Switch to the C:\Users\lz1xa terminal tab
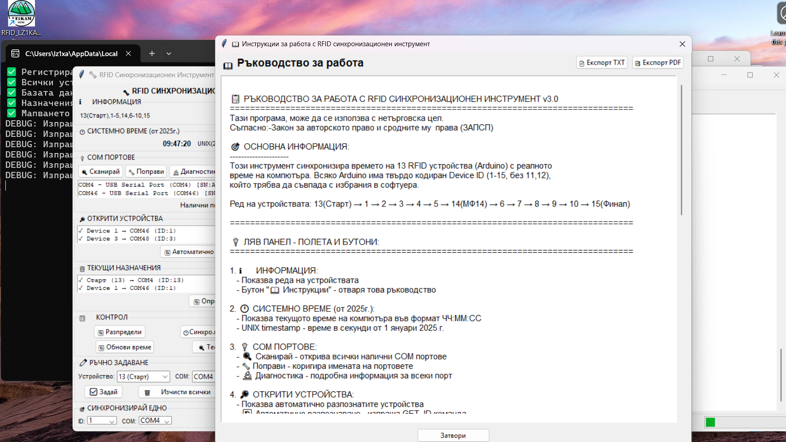Screen dimensions: 786x442 [71, 53]
